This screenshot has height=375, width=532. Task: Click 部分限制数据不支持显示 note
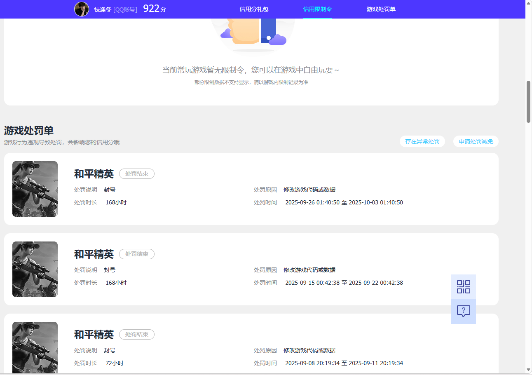tap(251, 82)
